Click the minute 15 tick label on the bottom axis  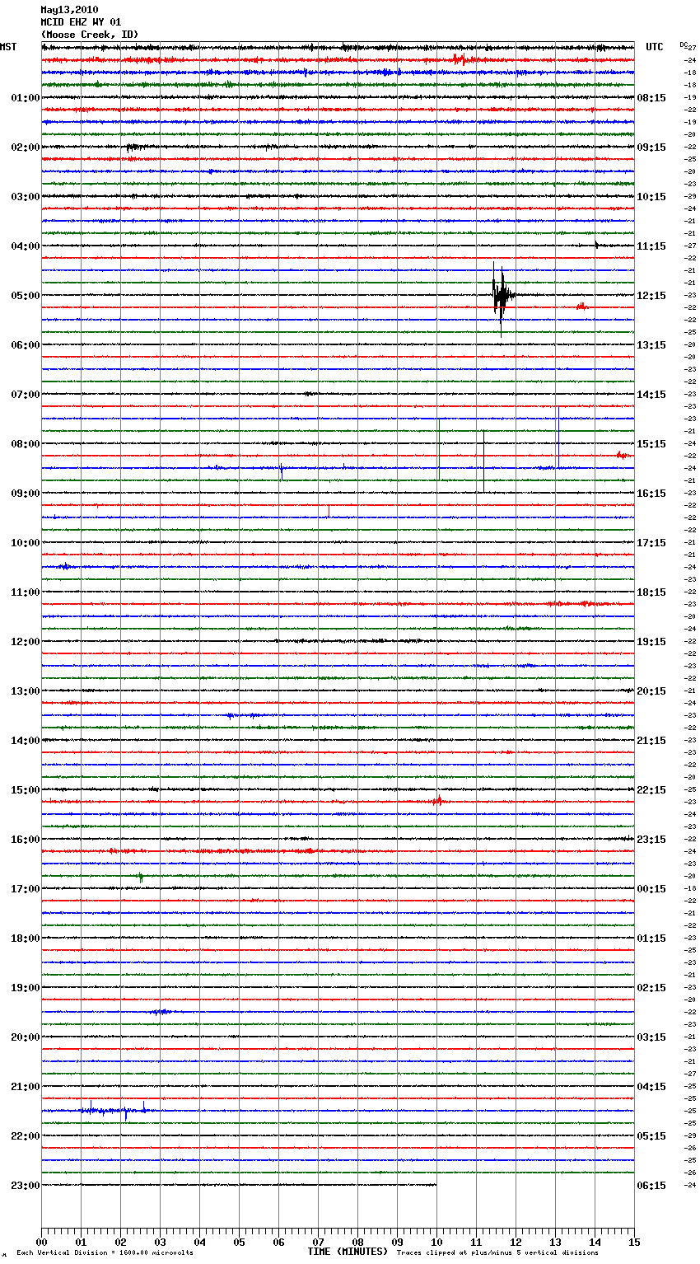(634, 1242)
